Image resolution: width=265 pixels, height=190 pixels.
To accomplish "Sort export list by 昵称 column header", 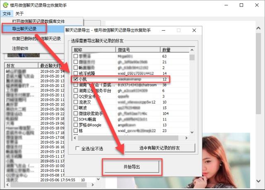I will click(x=94, y=50).
